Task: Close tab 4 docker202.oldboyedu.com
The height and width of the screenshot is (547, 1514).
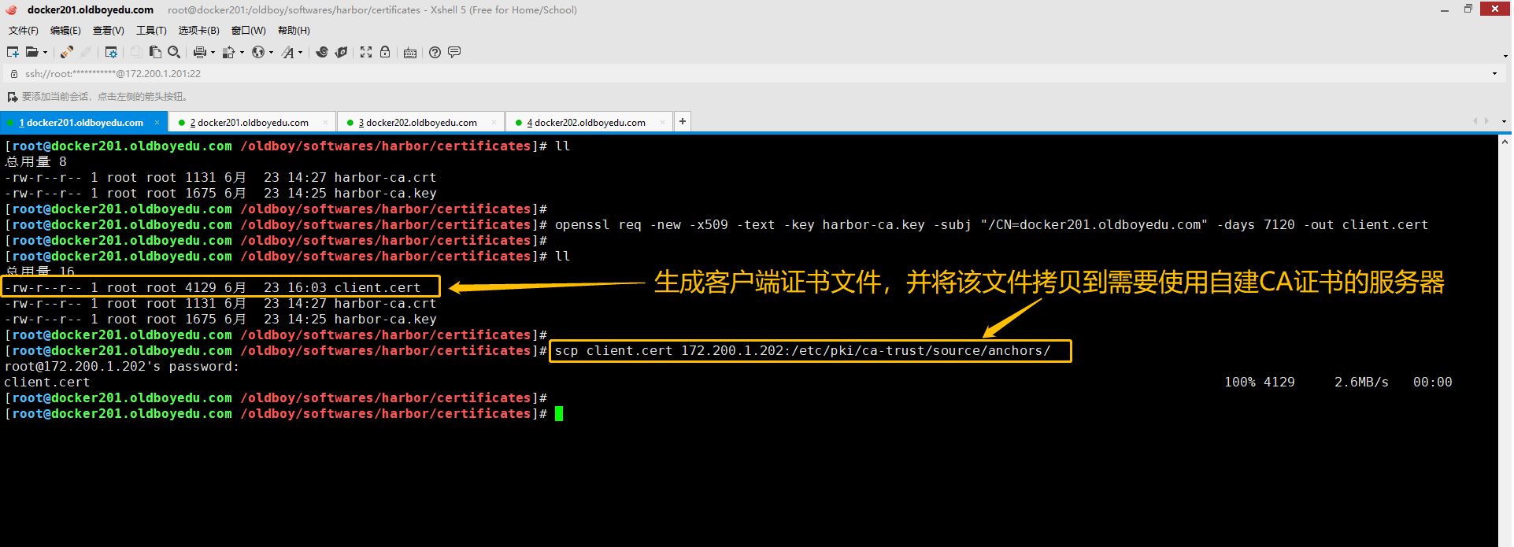Action: click(662, 123)
